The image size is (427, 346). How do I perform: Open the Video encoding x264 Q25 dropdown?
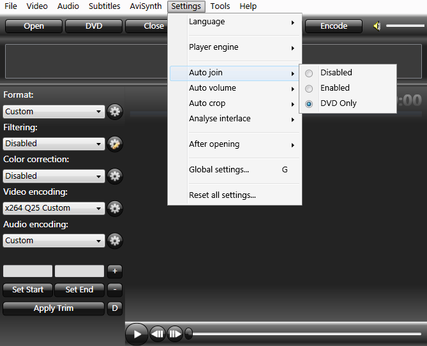[x=54, y=208]
